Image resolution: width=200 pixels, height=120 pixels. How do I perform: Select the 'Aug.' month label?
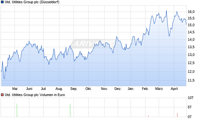(x=59, y=89)
